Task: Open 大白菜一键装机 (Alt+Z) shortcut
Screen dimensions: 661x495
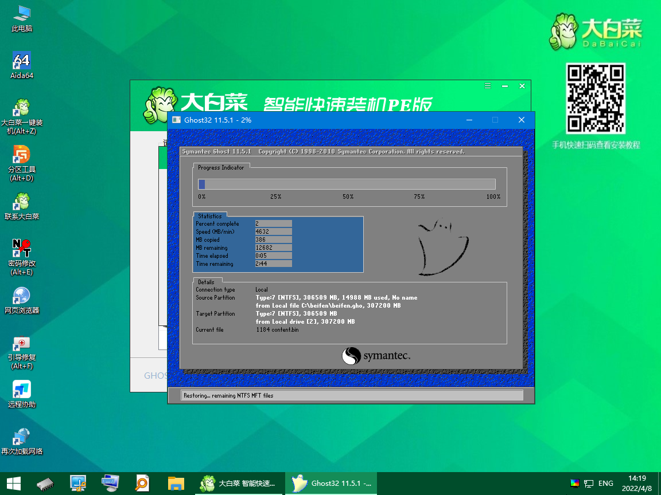Action: coord(21,117)
